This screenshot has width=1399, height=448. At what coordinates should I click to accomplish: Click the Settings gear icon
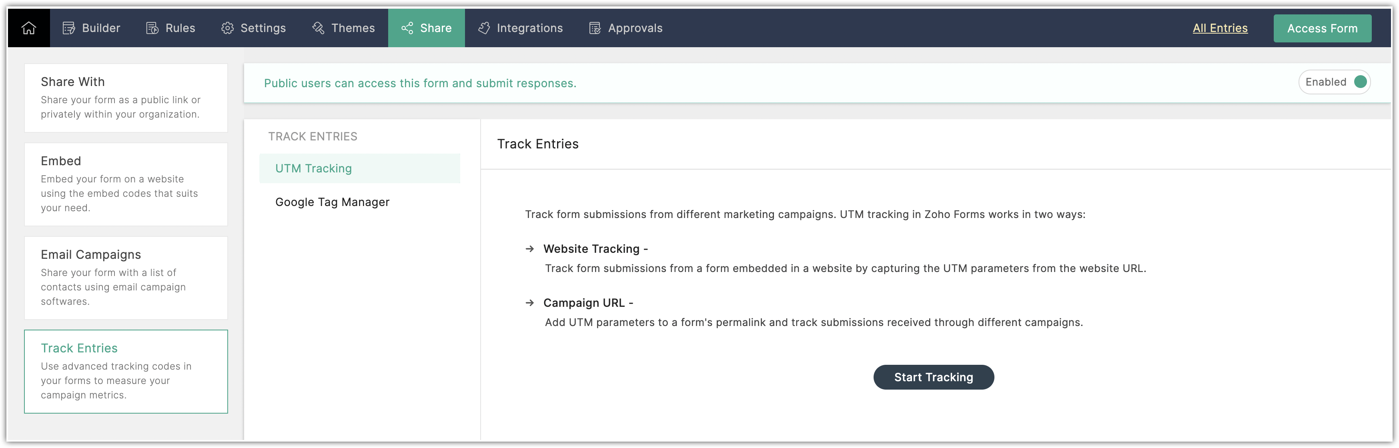[x=228, y=28]
